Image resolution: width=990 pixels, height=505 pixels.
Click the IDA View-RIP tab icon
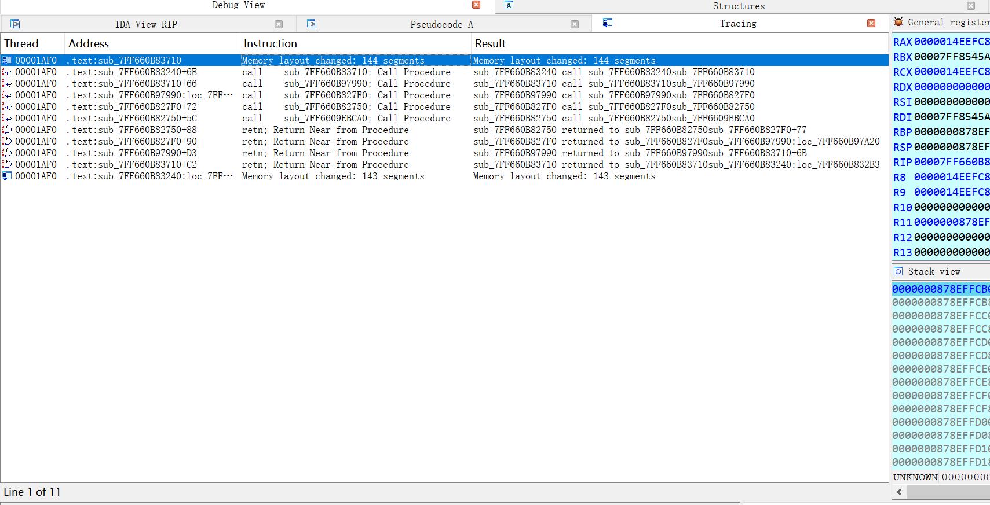15,24
